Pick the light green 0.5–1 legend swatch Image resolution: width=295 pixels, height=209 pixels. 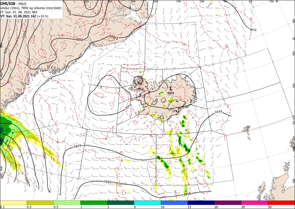[x=67, y=203]
